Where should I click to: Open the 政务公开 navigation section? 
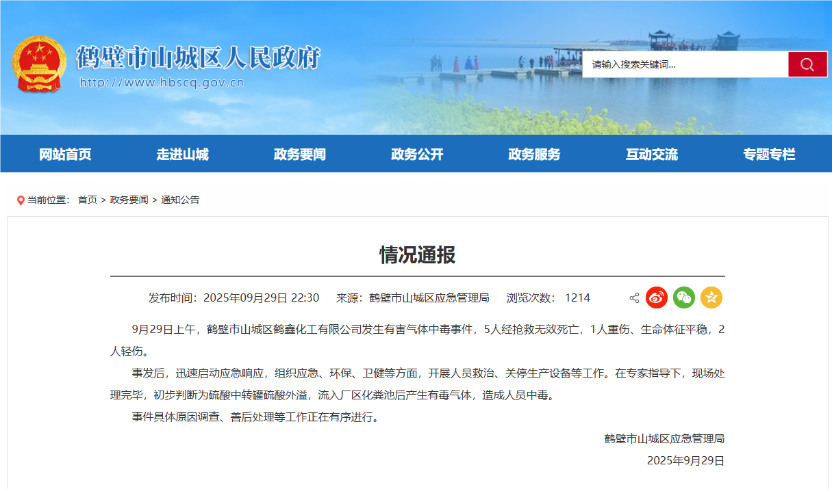coord(417,155)
